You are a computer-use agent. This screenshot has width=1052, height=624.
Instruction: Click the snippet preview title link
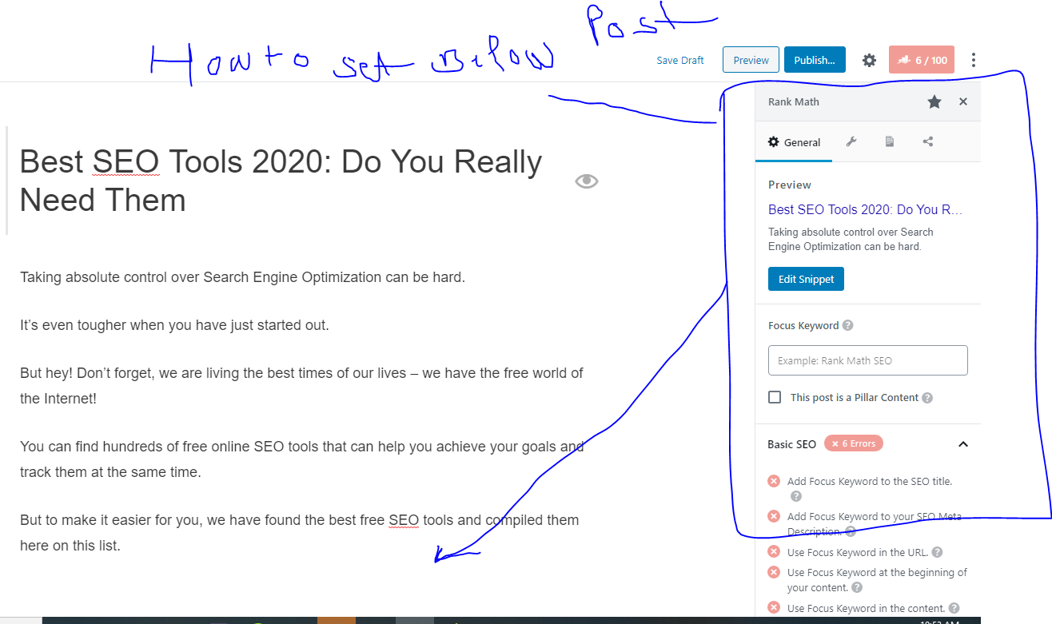[x=865, y=209]
